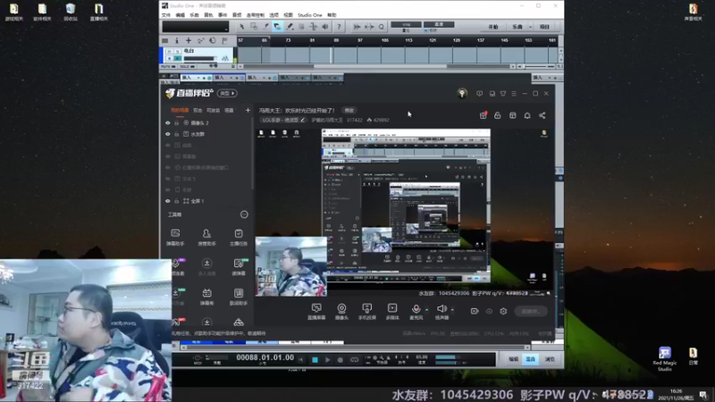Toggle visibility of 全屏 1 source

coord(168,201)
